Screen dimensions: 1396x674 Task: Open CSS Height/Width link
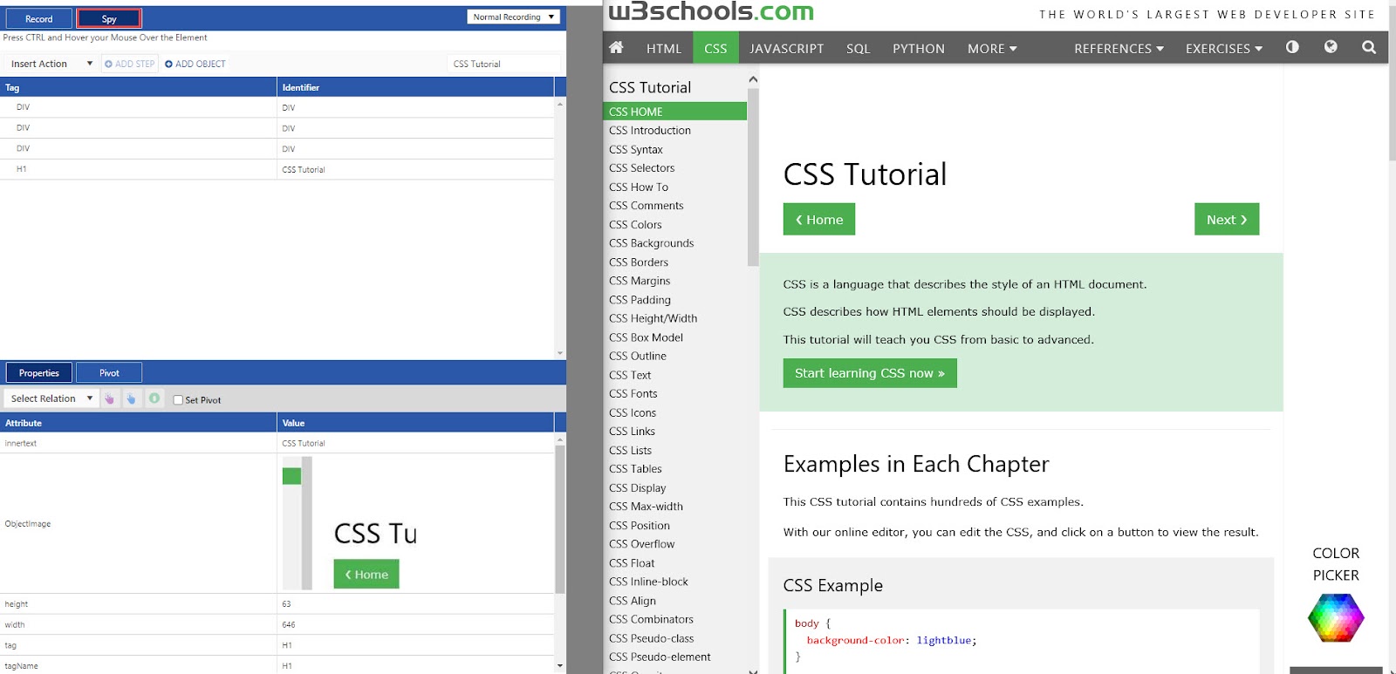click(653, 319)
